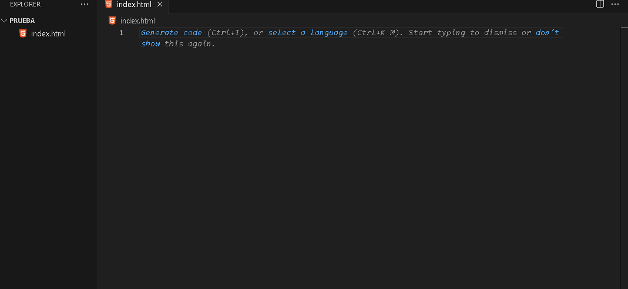
Task: Collapse the PRUEBA folder chevron
Action: tap(4, 21)
